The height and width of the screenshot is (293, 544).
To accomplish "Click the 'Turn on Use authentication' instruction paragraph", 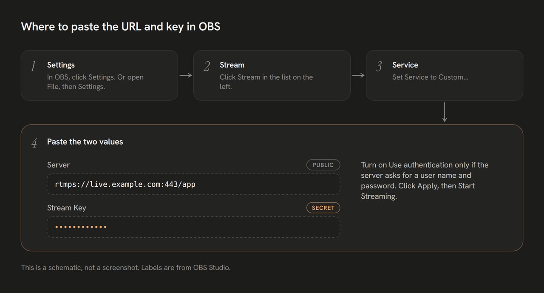I will pyautogui.click(x=425, y=181).
